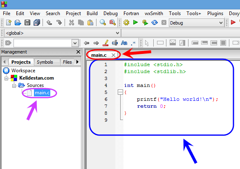Screen dimensions: 240x169
Task: Click the New file toolbar icon
Action: (x=9, y=22)
